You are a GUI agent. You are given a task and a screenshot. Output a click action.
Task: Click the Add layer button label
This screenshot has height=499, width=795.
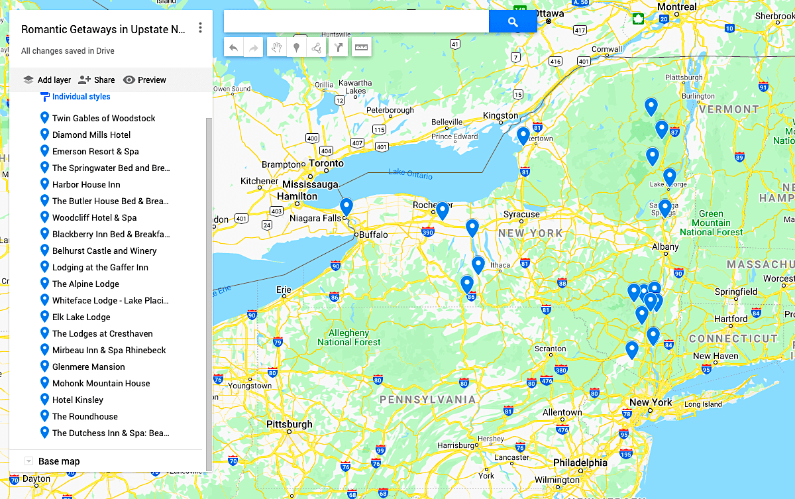coord(54,80)
